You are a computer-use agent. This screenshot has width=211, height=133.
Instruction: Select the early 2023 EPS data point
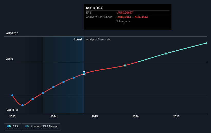pyautogui.click(x=12, y=95)
